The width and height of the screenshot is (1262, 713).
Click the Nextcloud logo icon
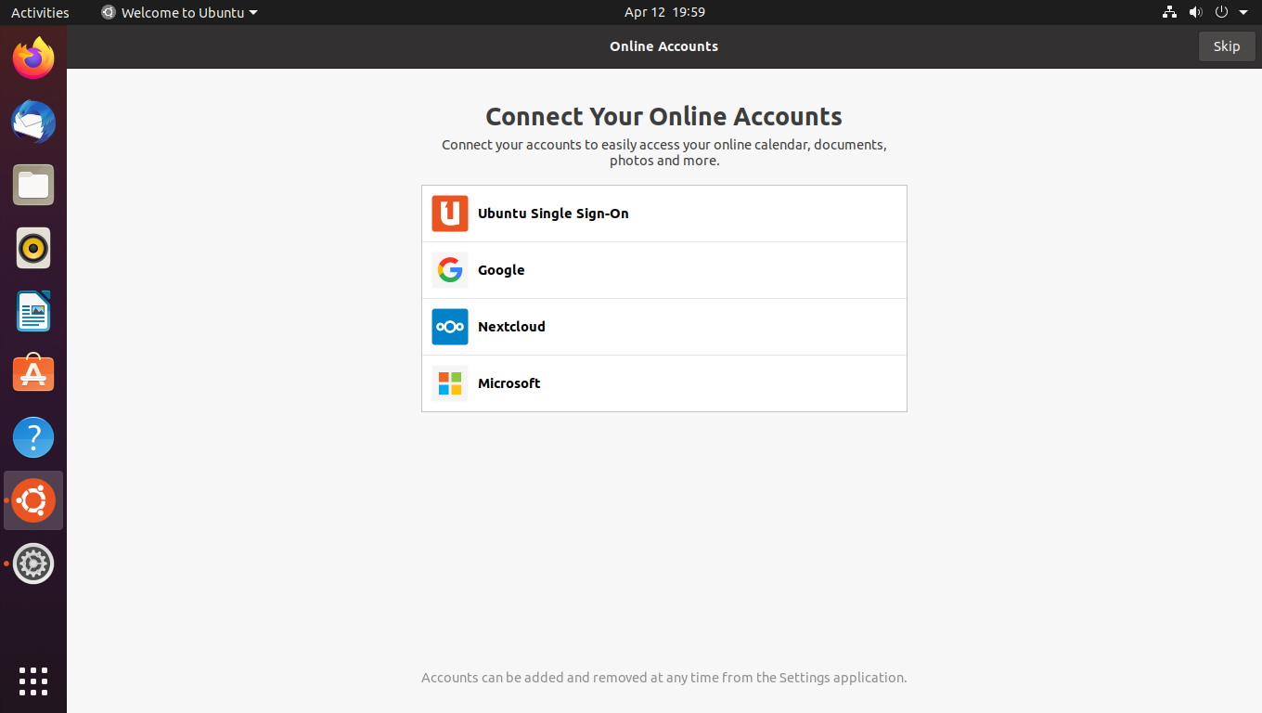click(449, 327)
